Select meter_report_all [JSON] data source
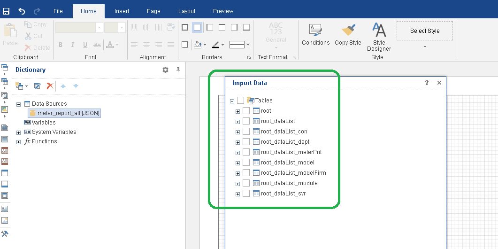 point(65,113)
